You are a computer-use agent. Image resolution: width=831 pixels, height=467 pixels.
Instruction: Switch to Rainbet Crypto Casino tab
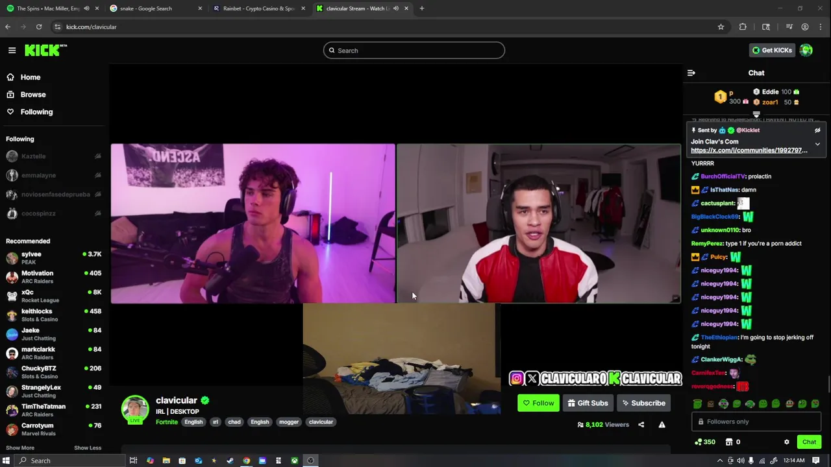[258, 8]
